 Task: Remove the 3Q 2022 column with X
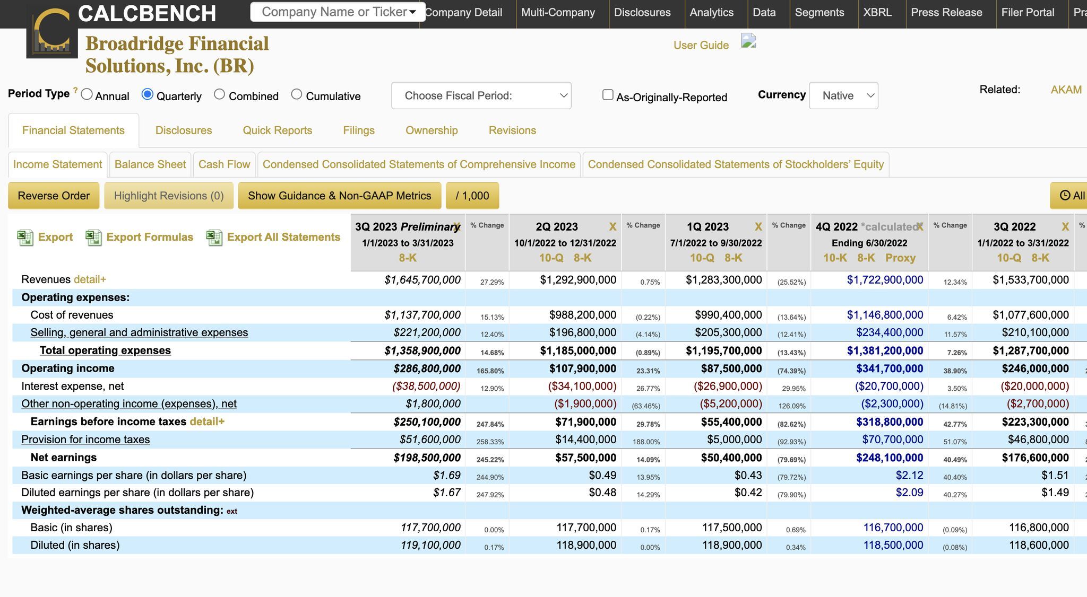(x=1065, y=227)
